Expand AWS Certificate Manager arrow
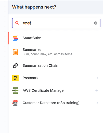103x133 pixels. point(97,90)
